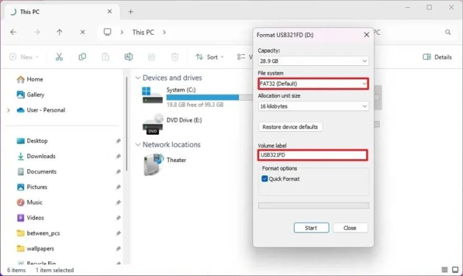
Task: Click This PC breadcrumb segment
Action: (143, 32)
